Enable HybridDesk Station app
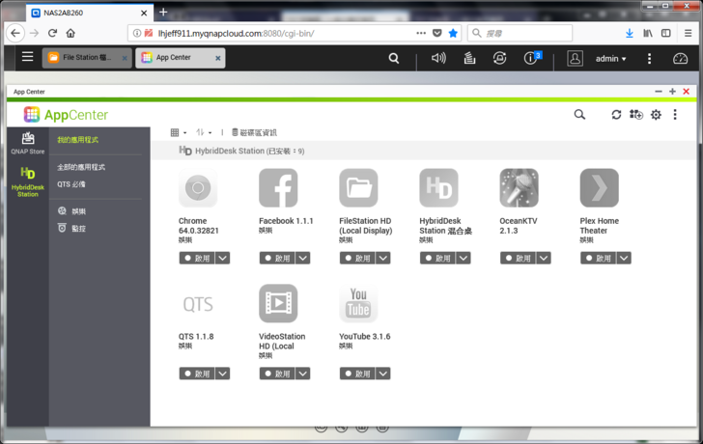 [x=437, y=258]
